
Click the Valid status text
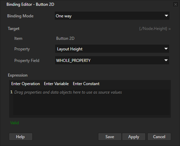pyautogui.click(x=15, y=123)
